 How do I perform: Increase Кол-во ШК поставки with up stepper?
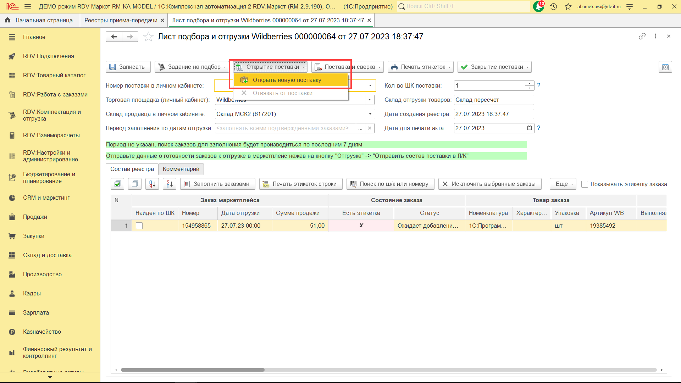click(x=530, y=83)
